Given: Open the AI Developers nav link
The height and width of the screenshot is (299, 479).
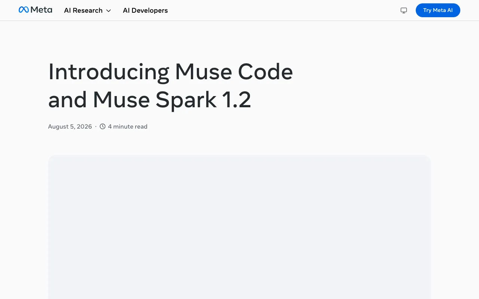Looking at the screenshot, I should (x=145, y=10).
